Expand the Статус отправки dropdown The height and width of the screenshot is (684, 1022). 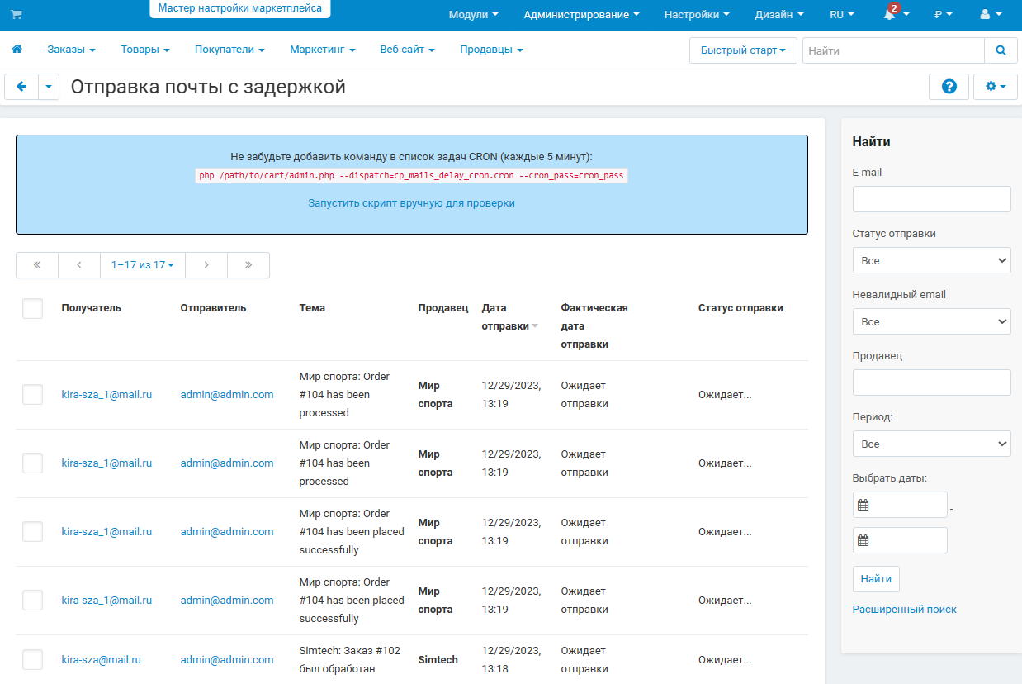pos(931,260)
